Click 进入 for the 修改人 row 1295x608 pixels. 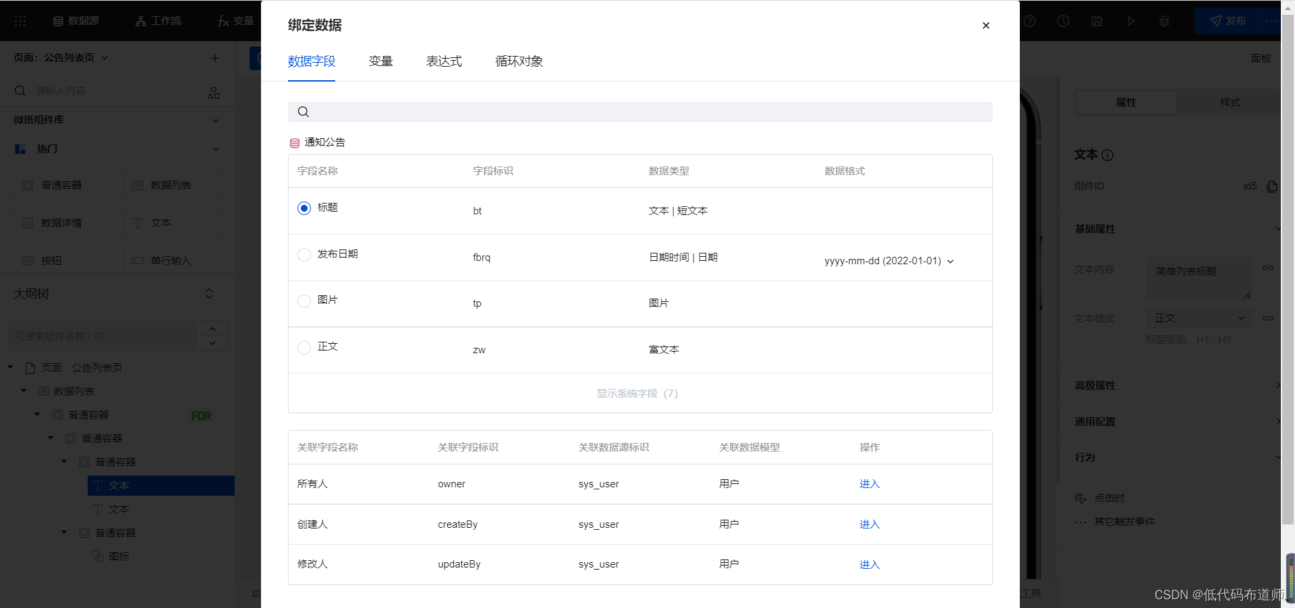pos(869,564)
